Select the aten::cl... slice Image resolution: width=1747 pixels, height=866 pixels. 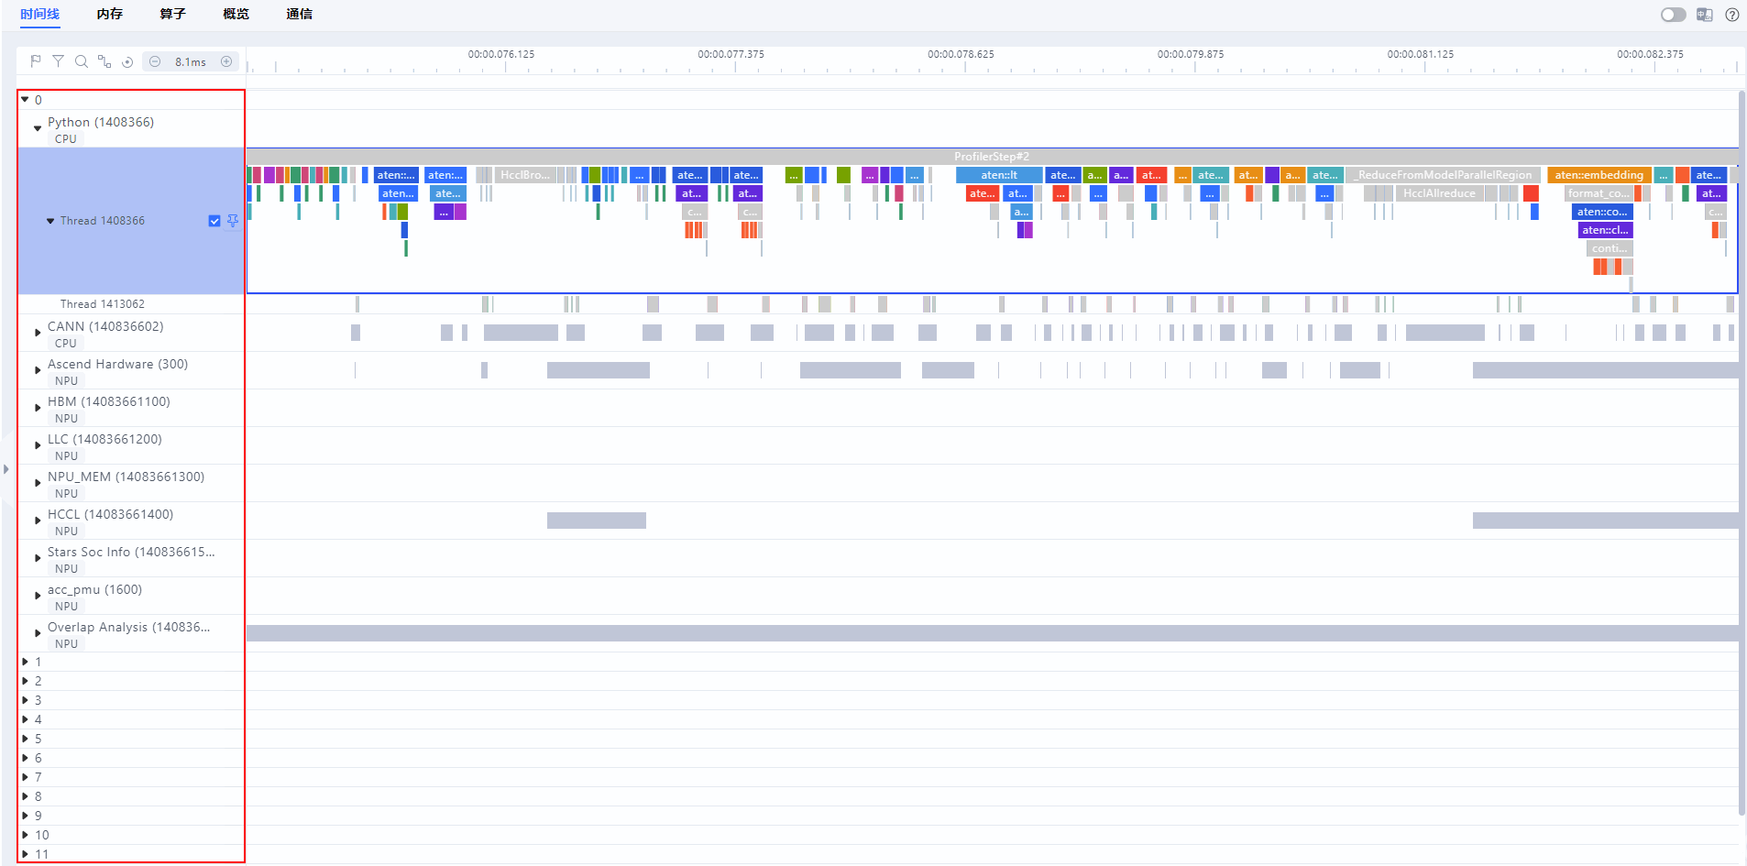coord(1606,230)
